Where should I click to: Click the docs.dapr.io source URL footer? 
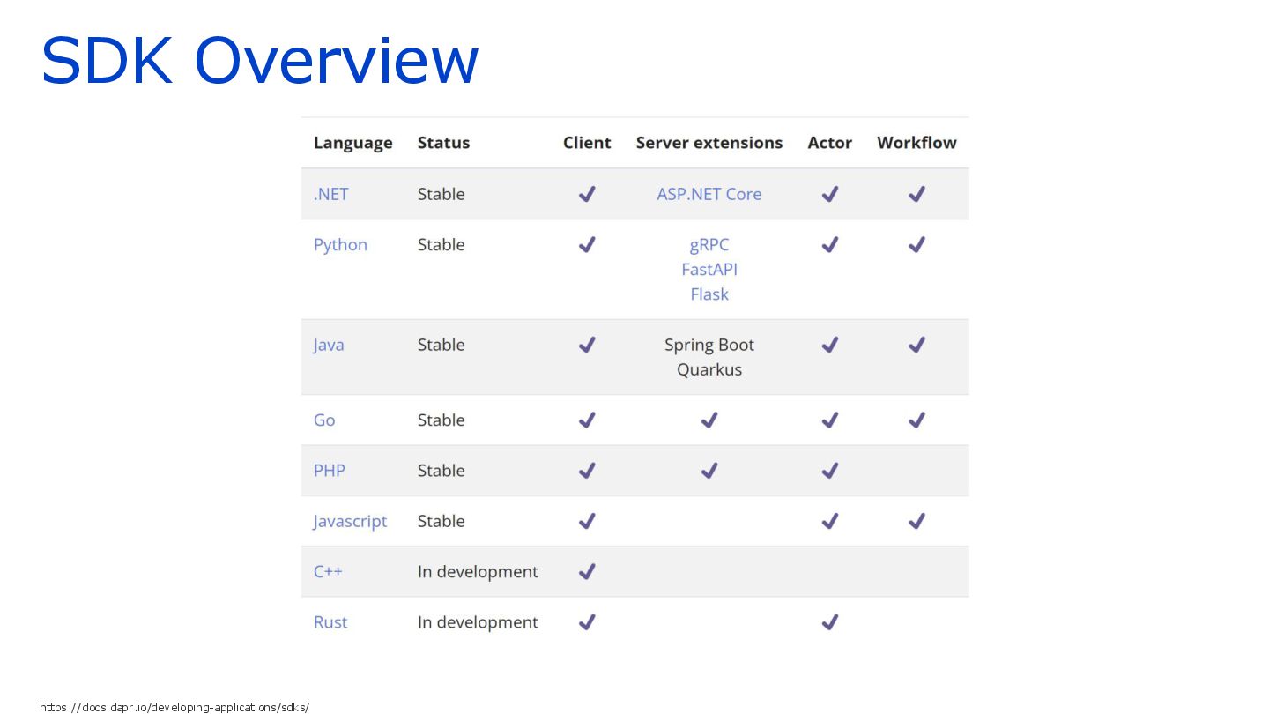174,707
